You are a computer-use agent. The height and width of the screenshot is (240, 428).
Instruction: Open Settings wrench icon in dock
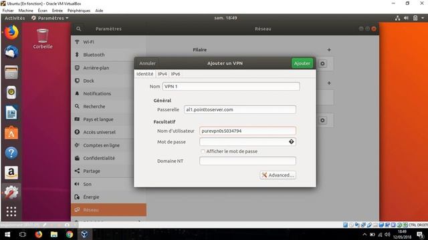coord(11,192)
